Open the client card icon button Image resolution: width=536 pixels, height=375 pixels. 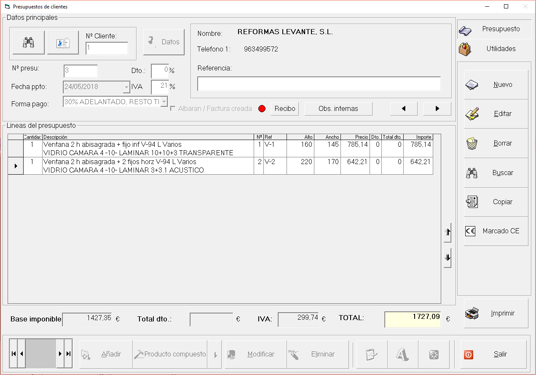63,43
